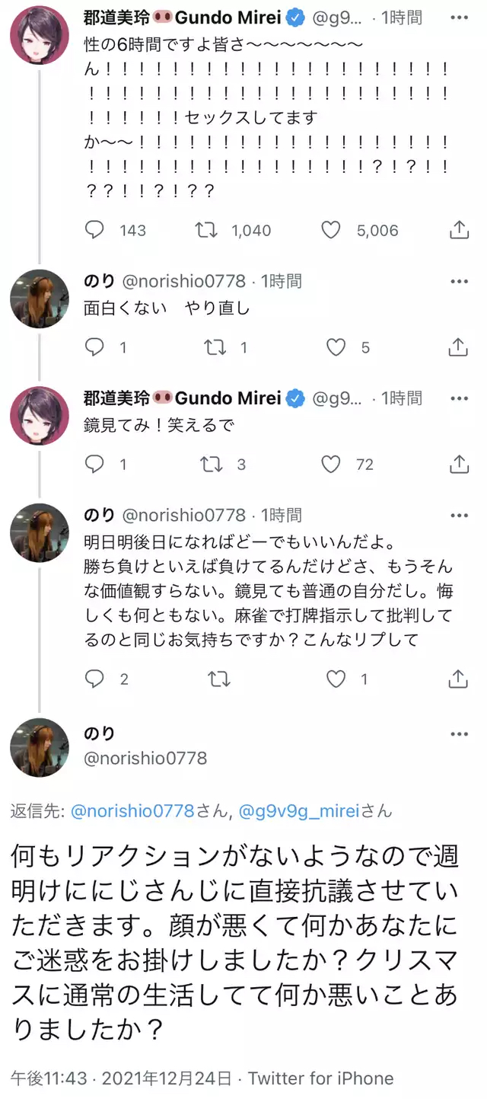487x1099 pixels.
Task: Share Gundo Mirei's top tweet
Action: tap(459, 230)
